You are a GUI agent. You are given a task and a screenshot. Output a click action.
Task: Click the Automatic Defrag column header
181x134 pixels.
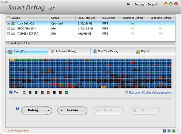click(133, 18)
